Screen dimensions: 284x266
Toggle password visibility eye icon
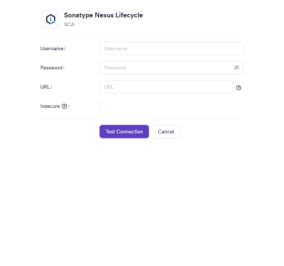click(x=237, y=68)
